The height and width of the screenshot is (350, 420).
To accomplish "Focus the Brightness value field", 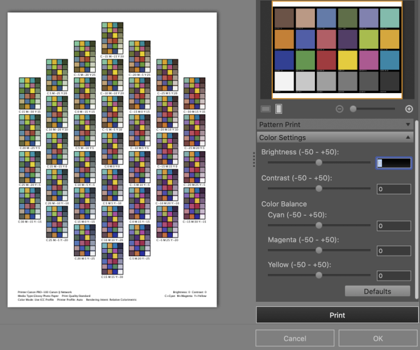I will click(394, 163).
